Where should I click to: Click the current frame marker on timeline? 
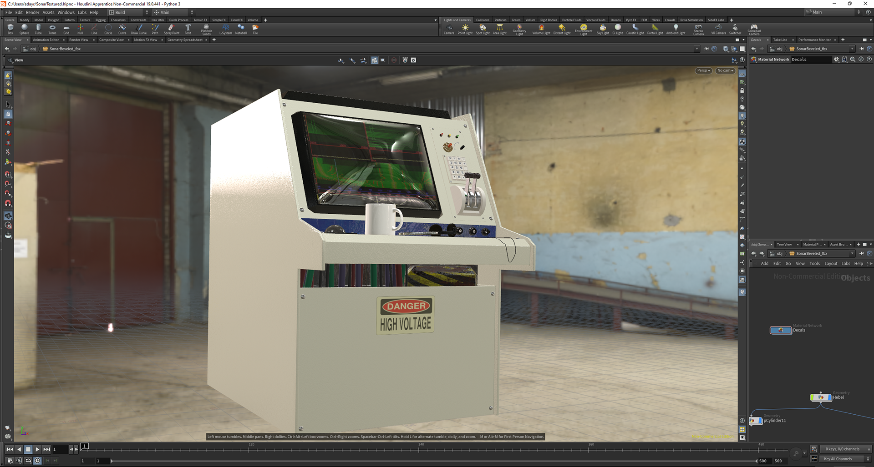tap(85, 446)
